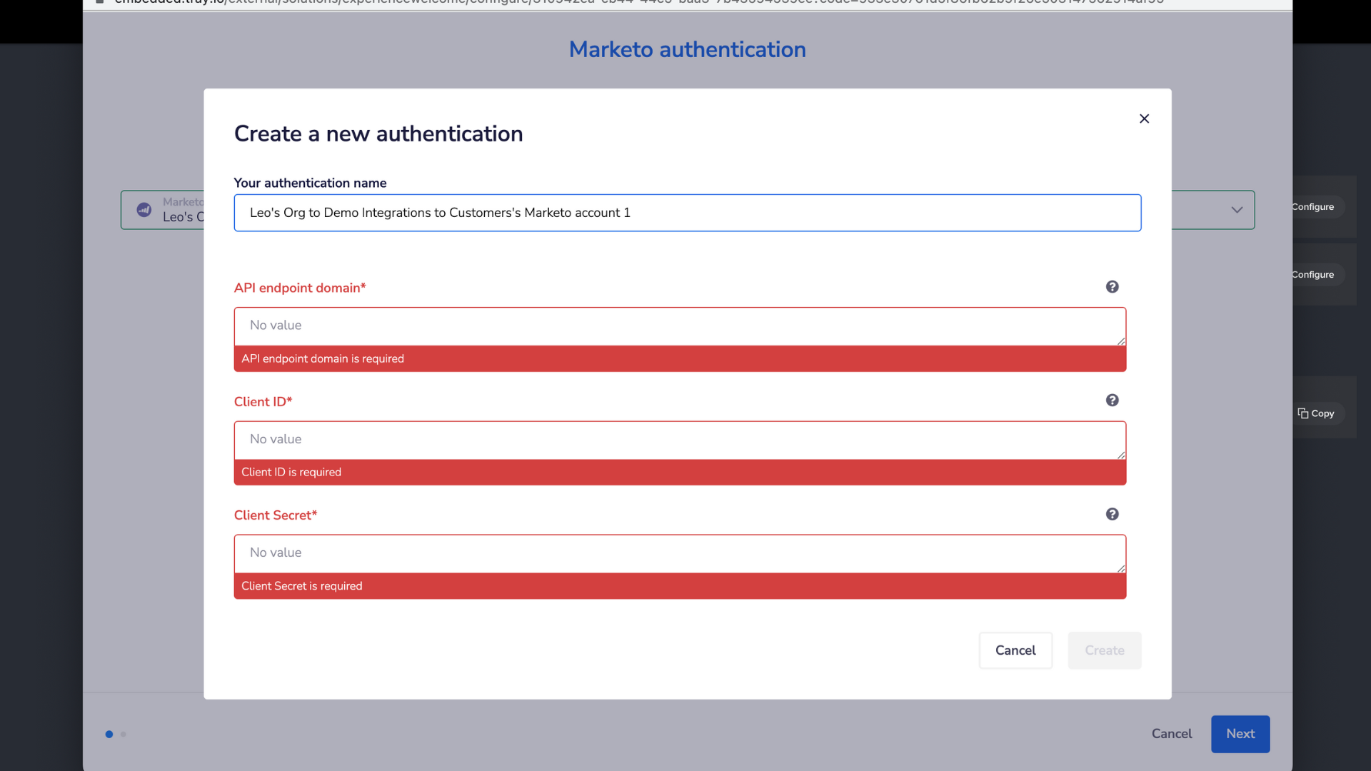Image resolution: width=1371 pixels, height=771 pixels.
Task: Expand the Marketo authentication dropdown chevron
Action: (1237, 210)
